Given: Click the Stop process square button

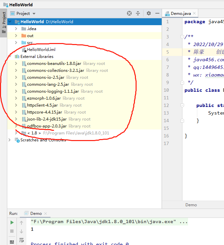Looking at the screenshot, I should [12, 231].
